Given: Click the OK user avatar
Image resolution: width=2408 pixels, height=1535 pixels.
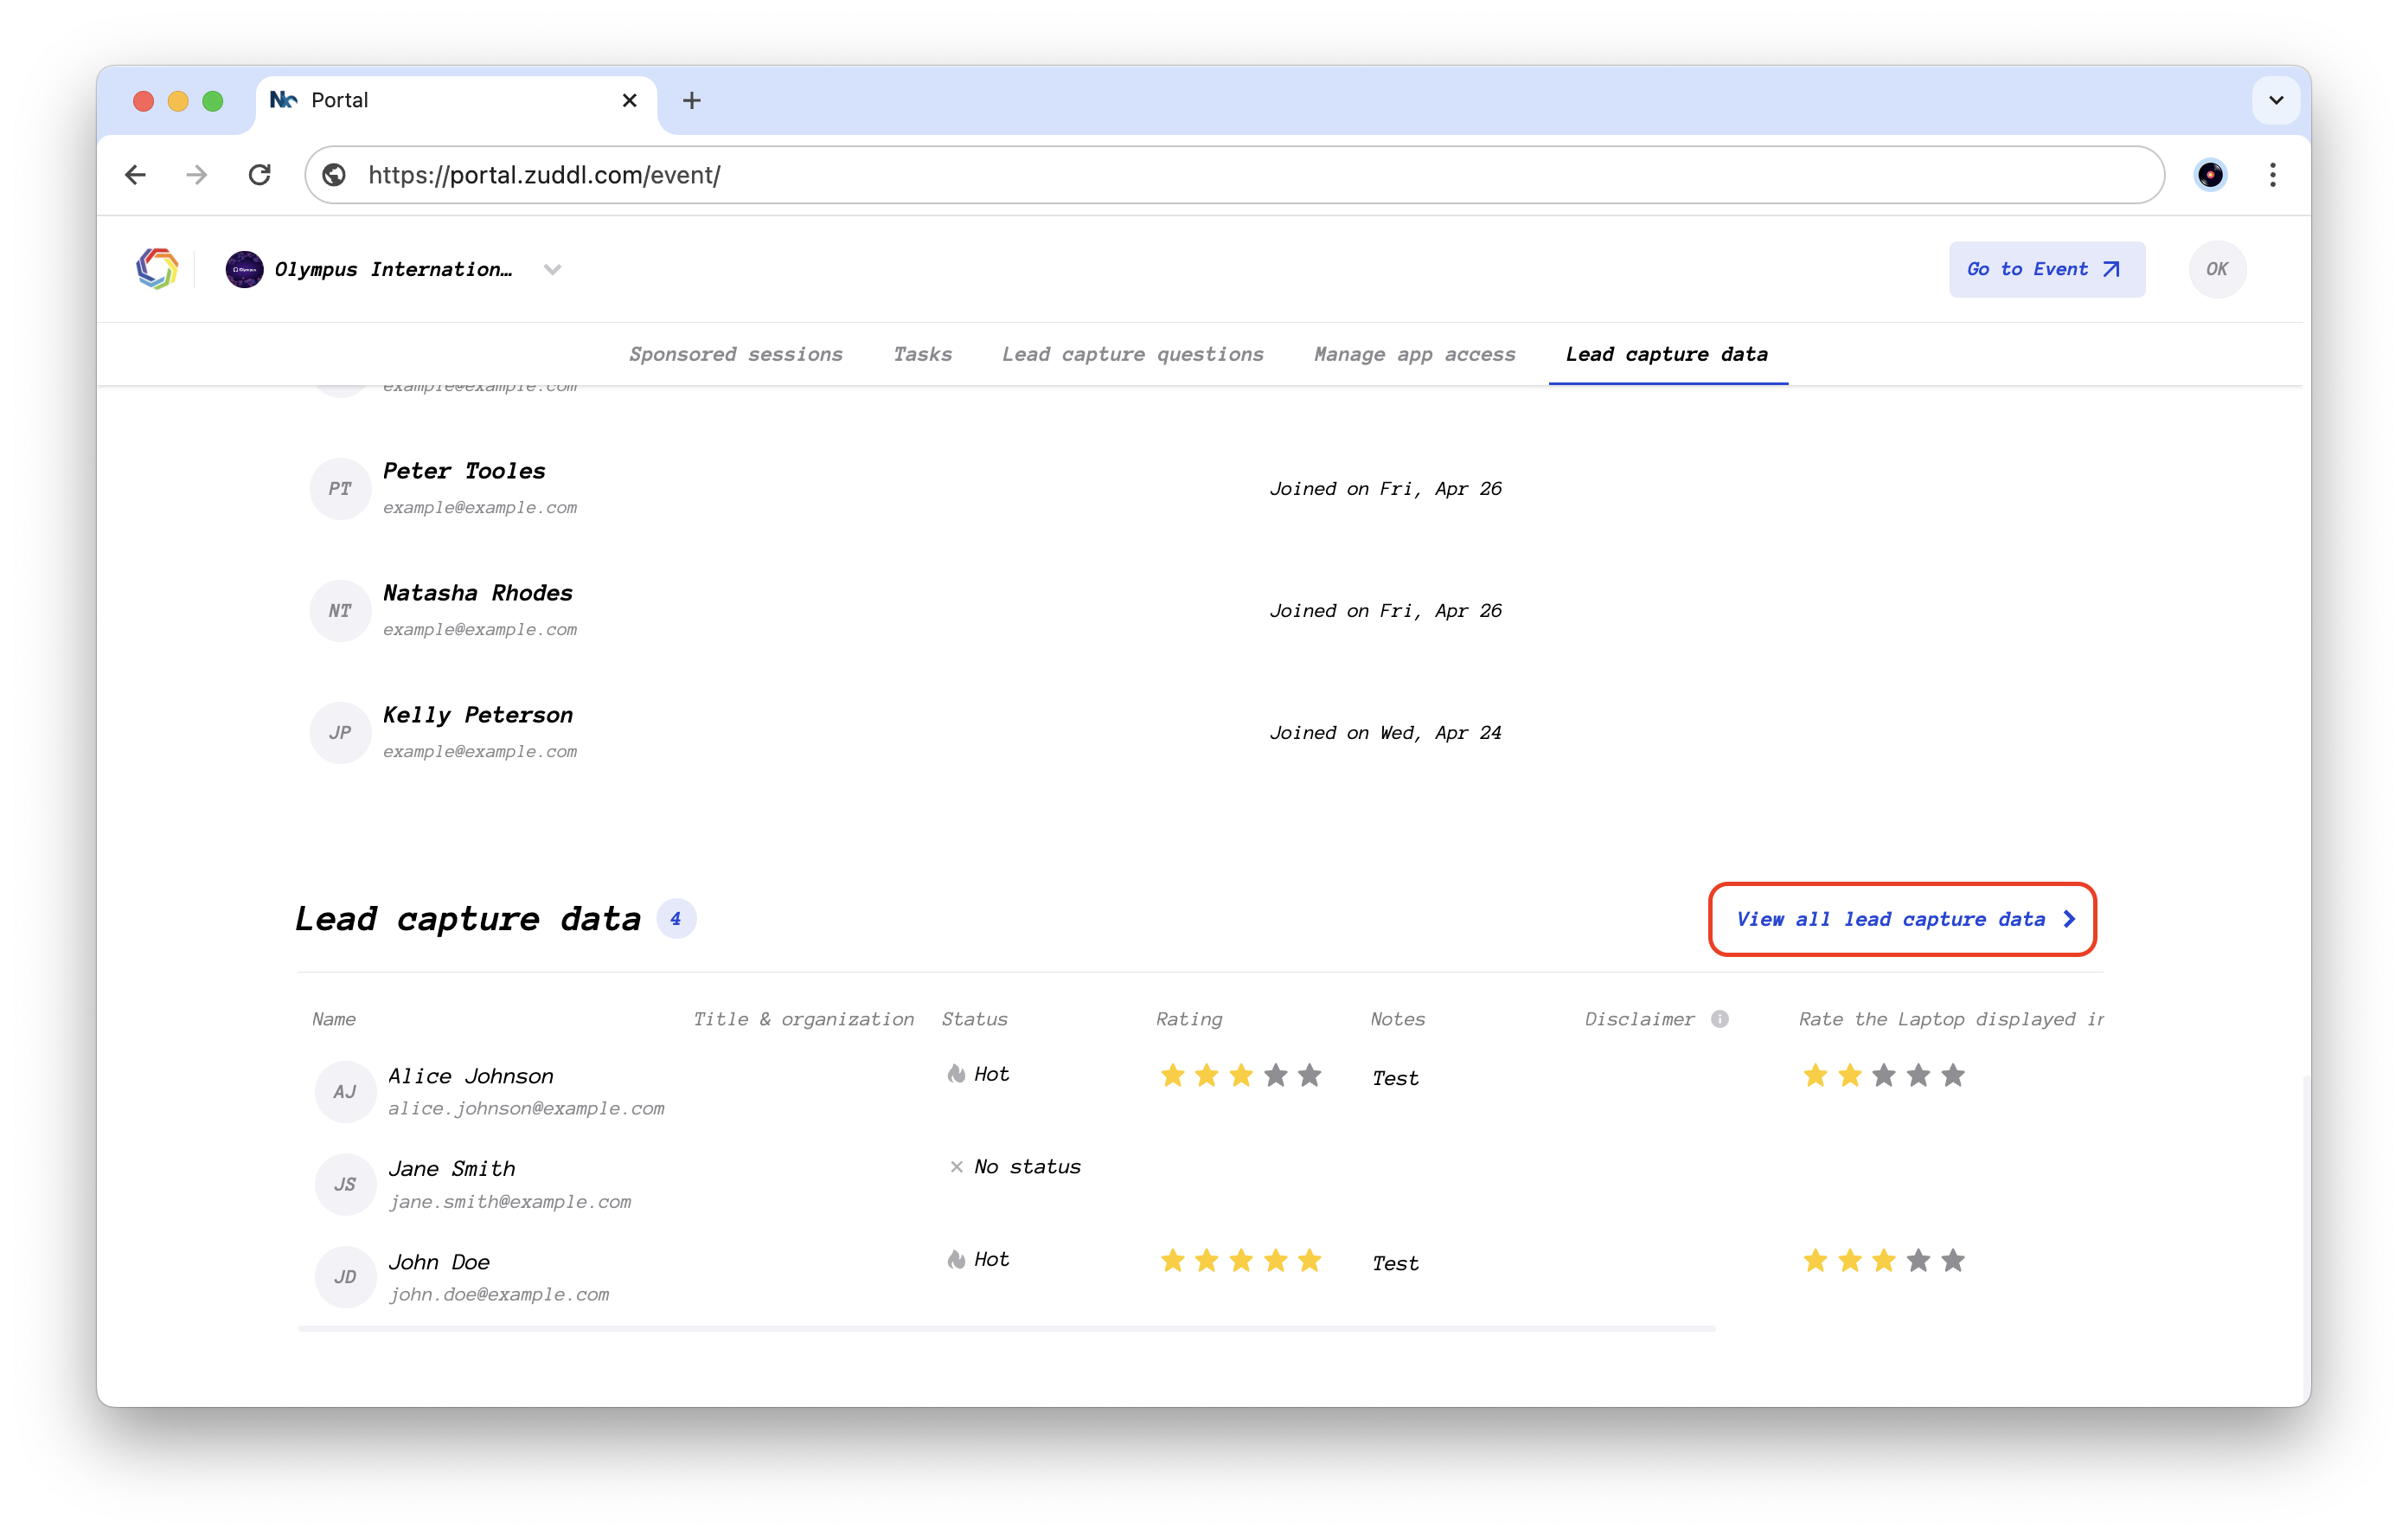Looking at the screenshot, I should 2216,269.
